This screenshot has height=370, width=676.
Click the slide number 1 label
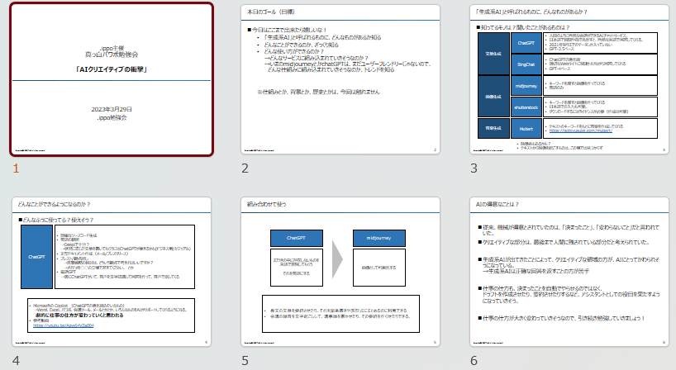click(15, 169)
